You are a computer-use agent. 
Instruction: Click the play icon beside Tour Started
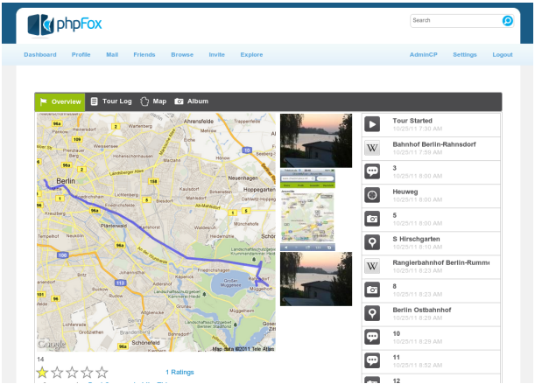coord(372,124)
